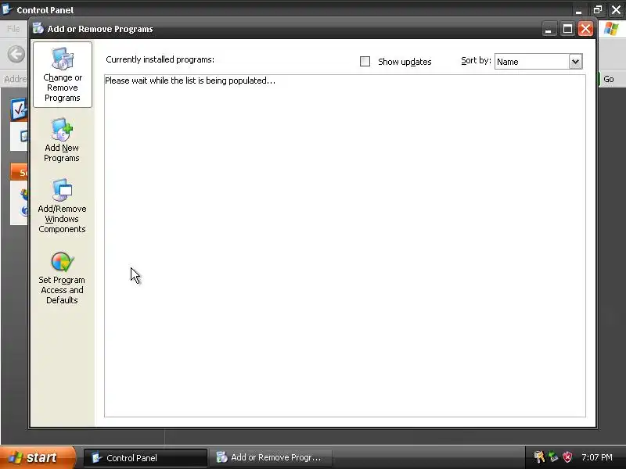
Task: Minimize the Add or Remove Programs window
Action: tap(549, 29)
